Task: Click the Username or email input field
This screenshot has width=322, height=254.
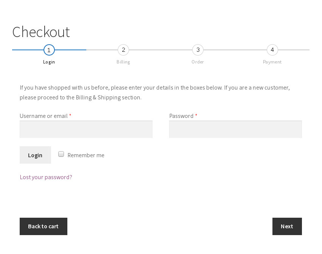Action: [x=86, y=129]
